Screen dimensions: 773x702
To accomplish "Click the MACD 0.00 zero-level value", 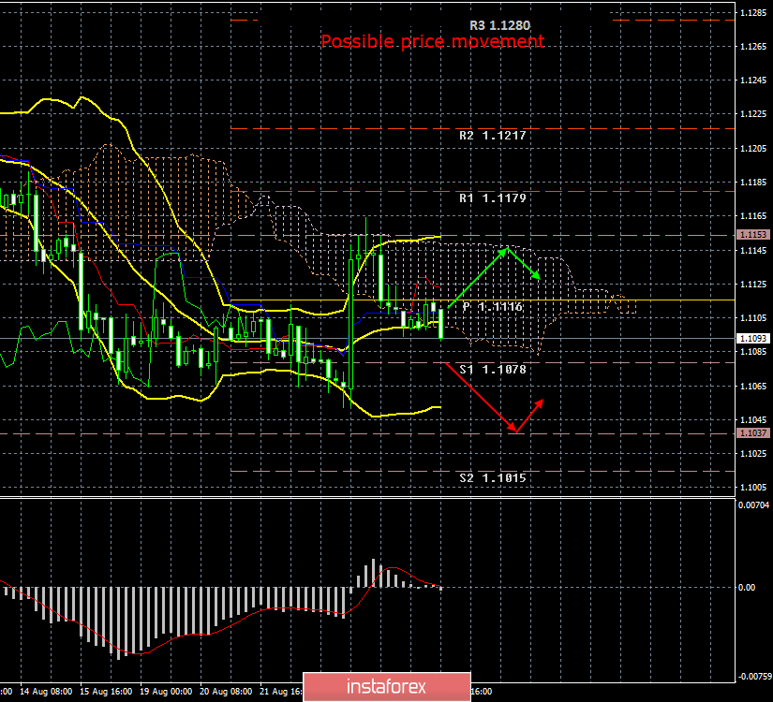I will (x=747, y=587).
